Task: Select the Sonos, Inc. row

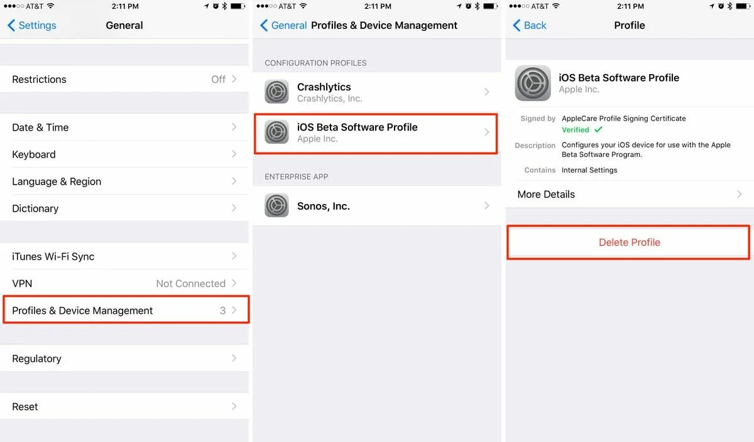Action: pos(376,205)
